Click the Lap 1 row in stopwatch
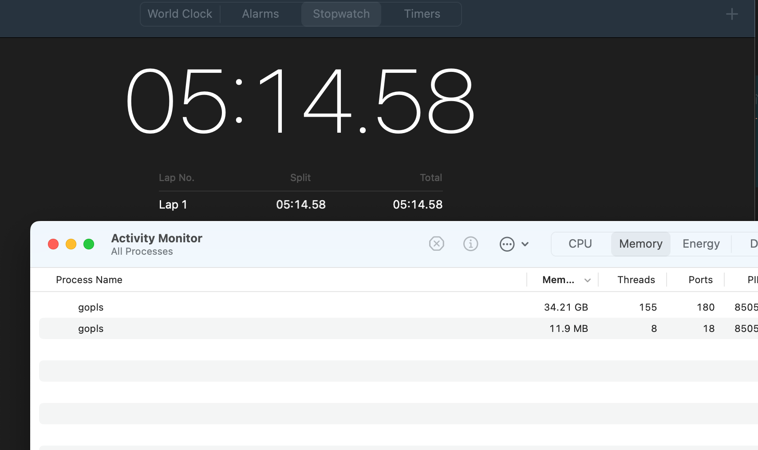Image resolution: width=758 pixels, height=450 pixels. click(x=300, y=205)
